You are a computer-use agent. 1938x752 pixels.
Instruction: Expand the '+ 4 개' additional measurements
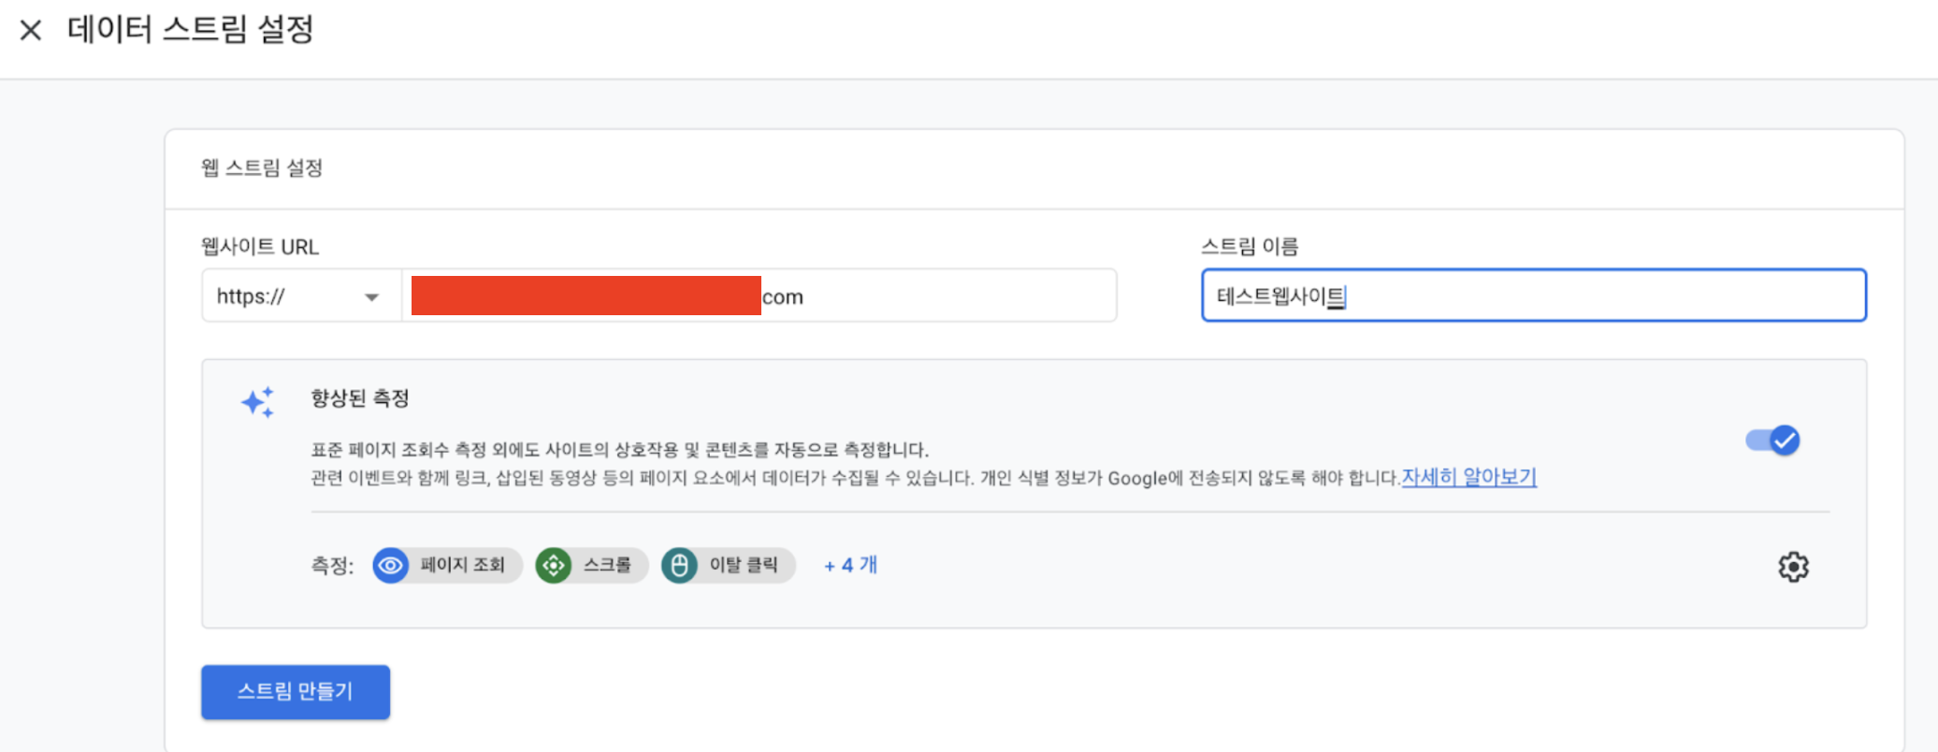[850, 565]
